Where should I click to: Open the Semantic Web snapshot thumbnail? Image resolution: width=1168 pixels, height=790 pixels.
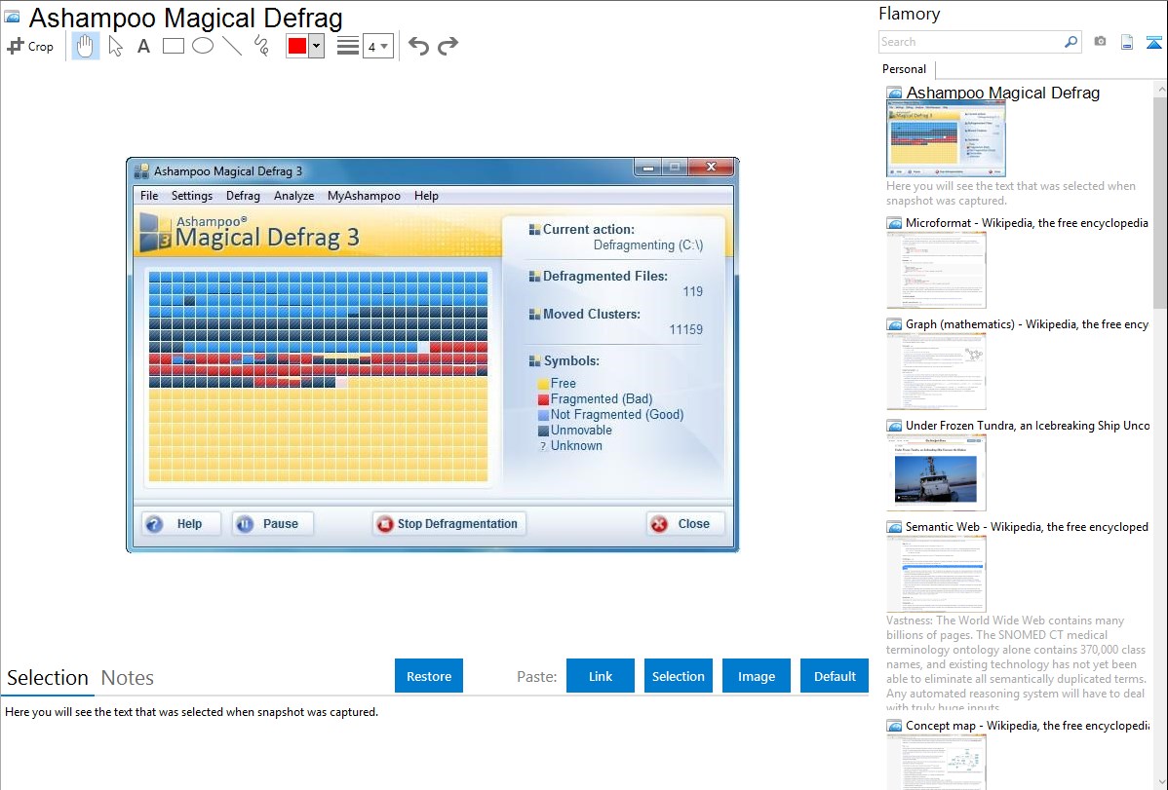[x=936, y=574]
